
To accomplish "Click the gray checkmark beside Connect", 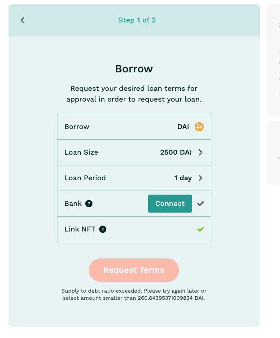I will pyautogui.click(x=201, y=204).
